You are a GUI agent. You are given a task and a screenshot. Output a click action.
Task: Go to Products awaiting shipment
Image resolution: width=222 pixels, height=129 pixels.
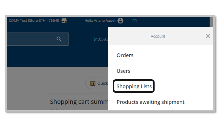[x=150, y=102]
